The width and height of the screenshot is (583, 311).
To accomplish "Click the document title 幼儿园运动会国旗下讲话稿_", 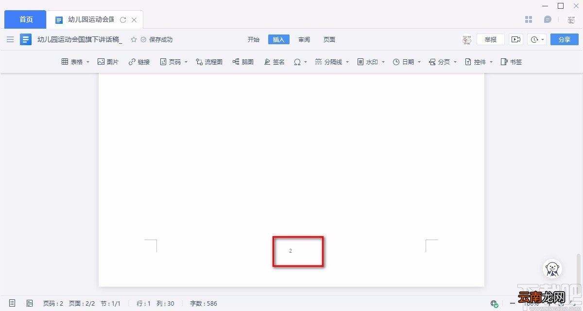I will click(80, 39).
